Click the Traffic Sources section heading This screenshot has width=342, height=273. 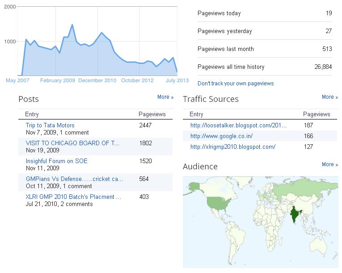[x=211, y=99]
